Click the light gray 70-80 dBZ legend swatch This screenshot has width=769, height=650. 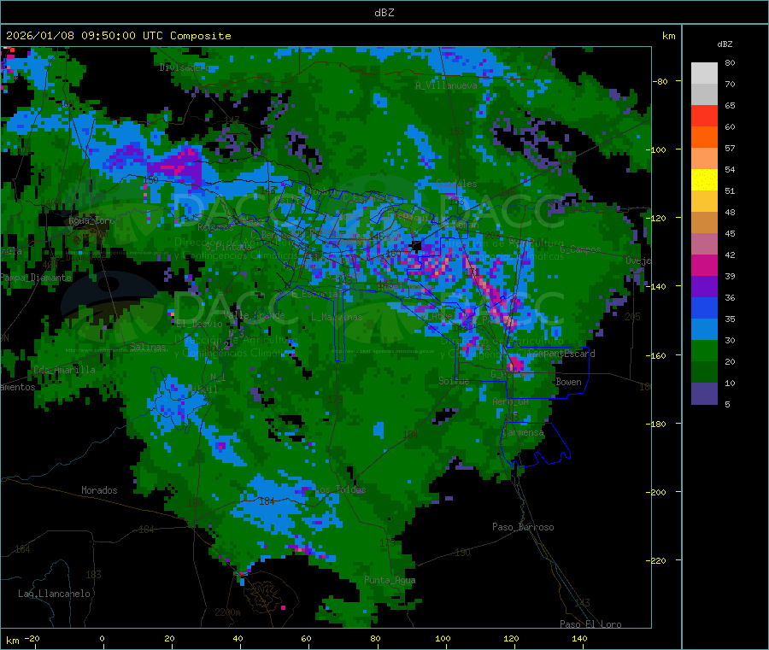coord(704,73)
